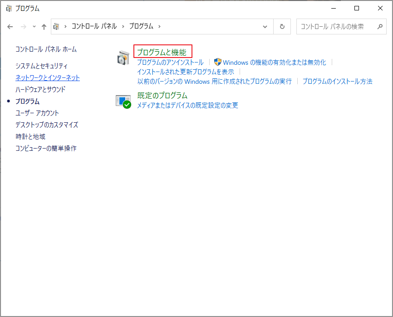Refresh the Control Panel view
Viewport: 393px width, 317px height.
[x=282, y=27]
